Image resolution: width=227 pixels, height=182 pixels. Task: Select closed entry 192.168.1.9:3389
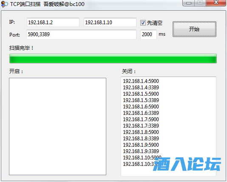coord(141,151)
